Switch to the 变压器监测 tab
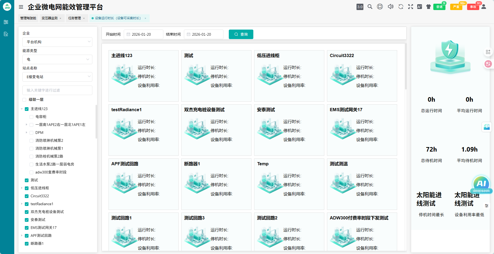 [50, 18]
